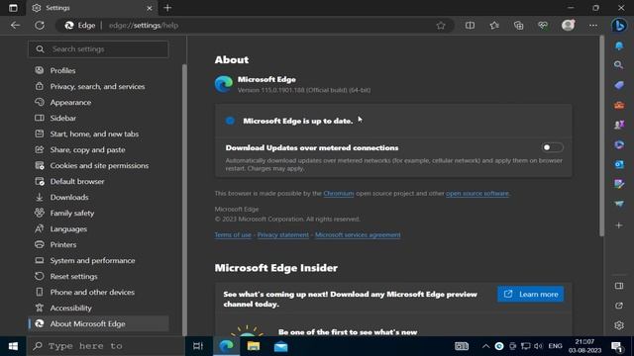Open the Games icon in the sidebar
Screen dimensions: 634x356
618,125
